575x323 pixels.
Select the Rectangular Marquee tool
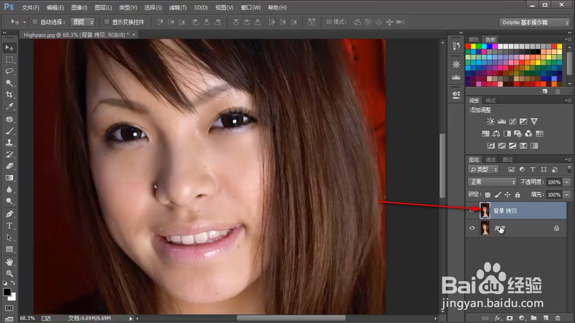tap(10, 60)
